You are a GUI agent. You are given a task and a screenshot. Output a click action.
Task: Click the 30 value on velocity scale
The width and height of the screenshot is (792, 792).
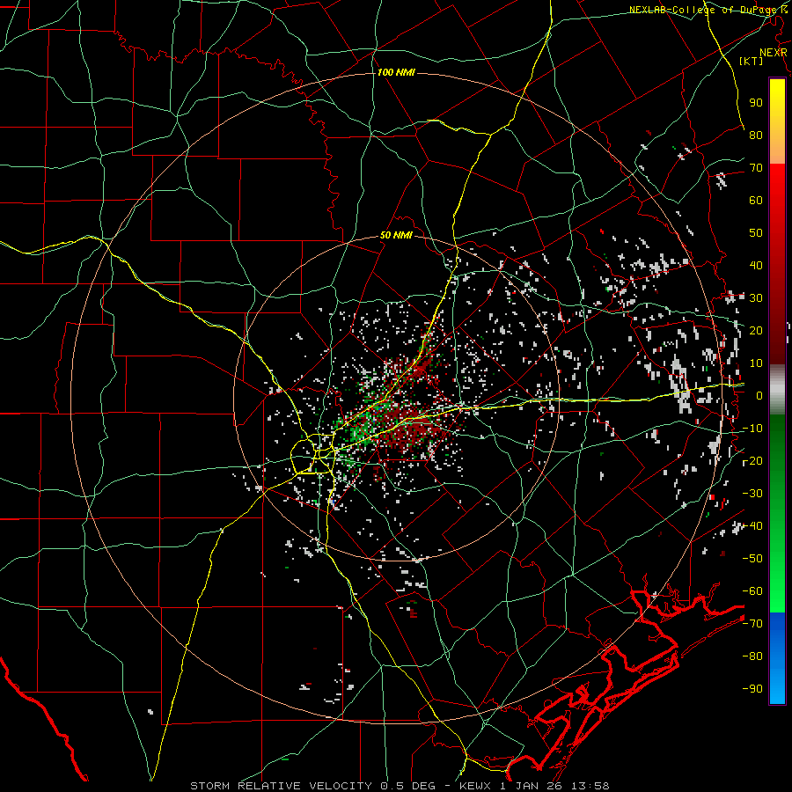(756, 298)
